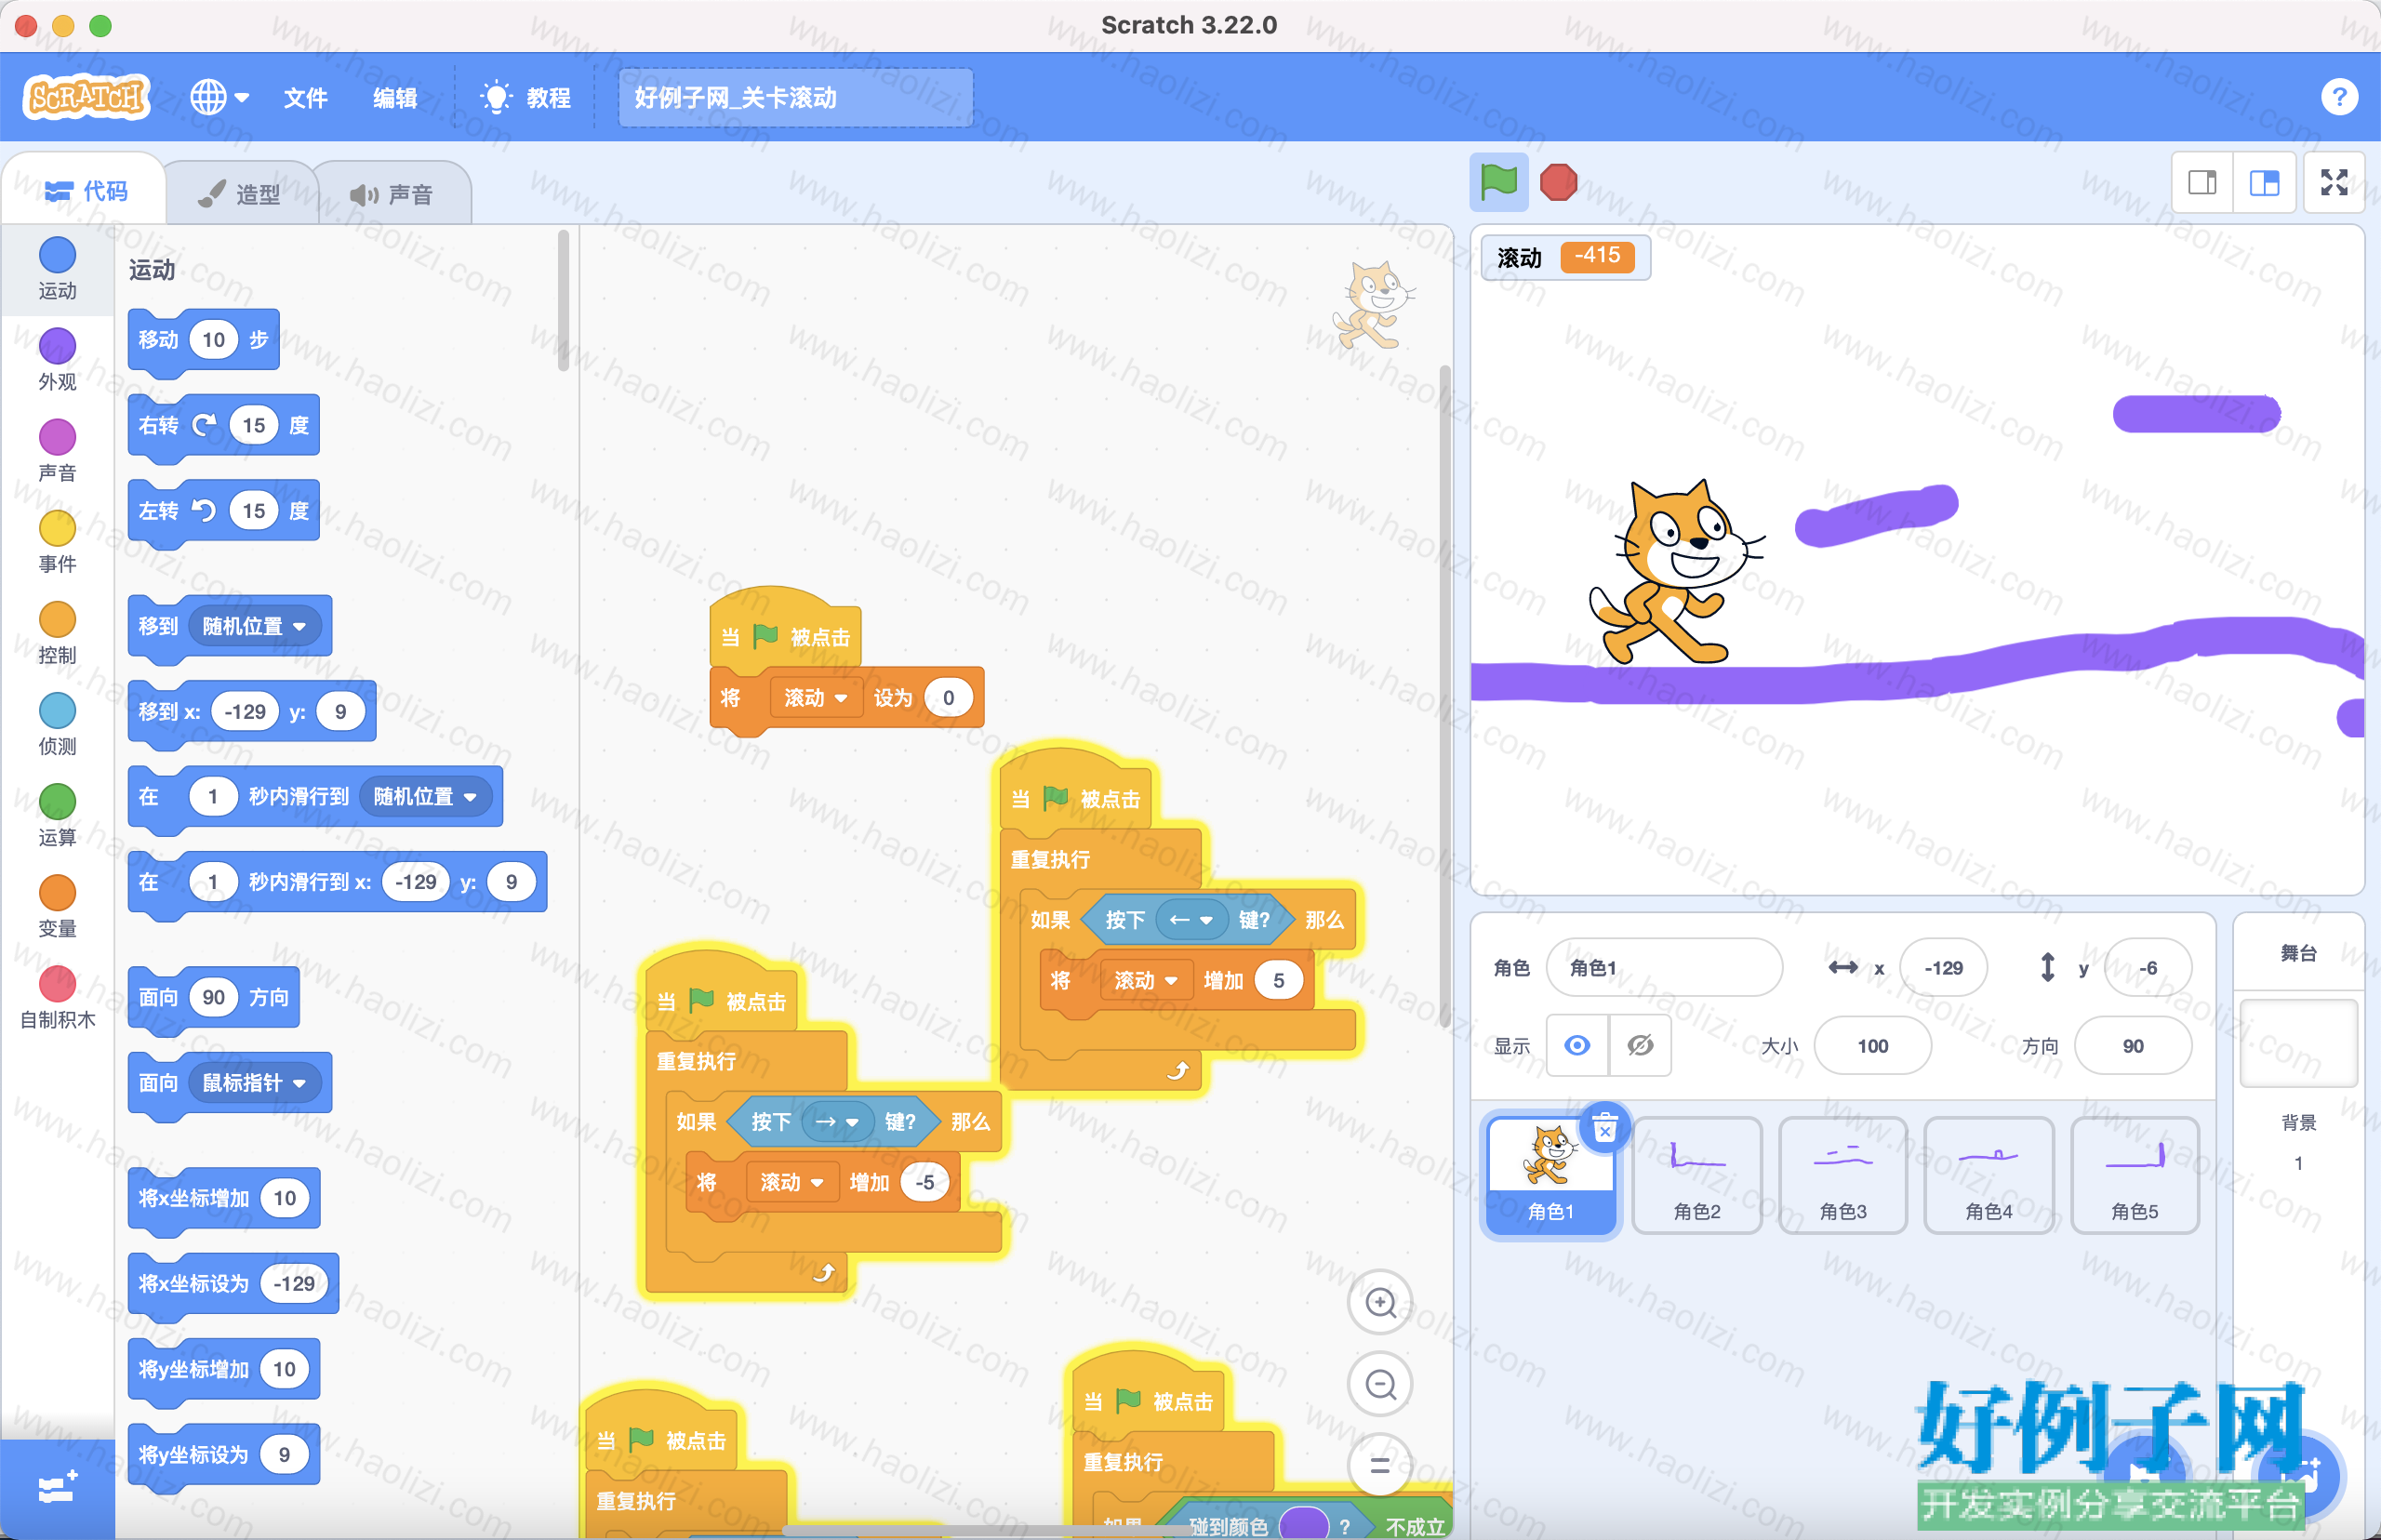Delete 角色1 with the trash icon
The height and width of the screenshot is (1540, 2381).
(x=1605, y=1127)
